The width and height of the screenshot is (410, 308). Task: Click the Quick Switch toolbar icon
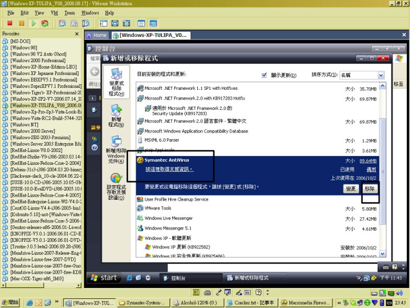(x=115, y=23)
